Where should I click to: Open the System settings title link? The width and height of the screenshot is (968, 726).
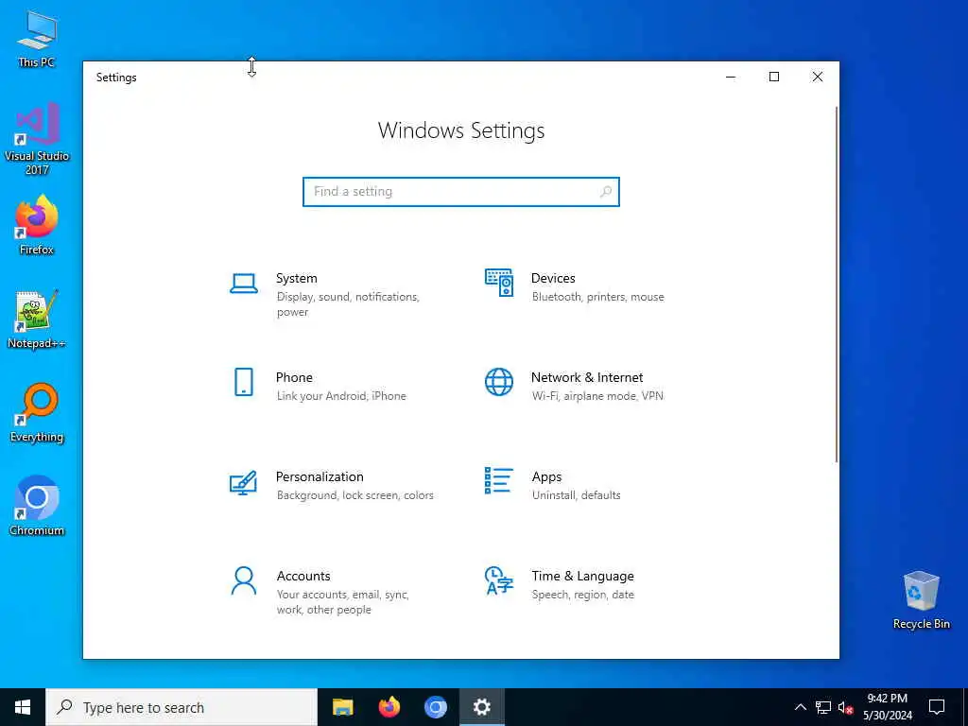(x=296, y=279)
